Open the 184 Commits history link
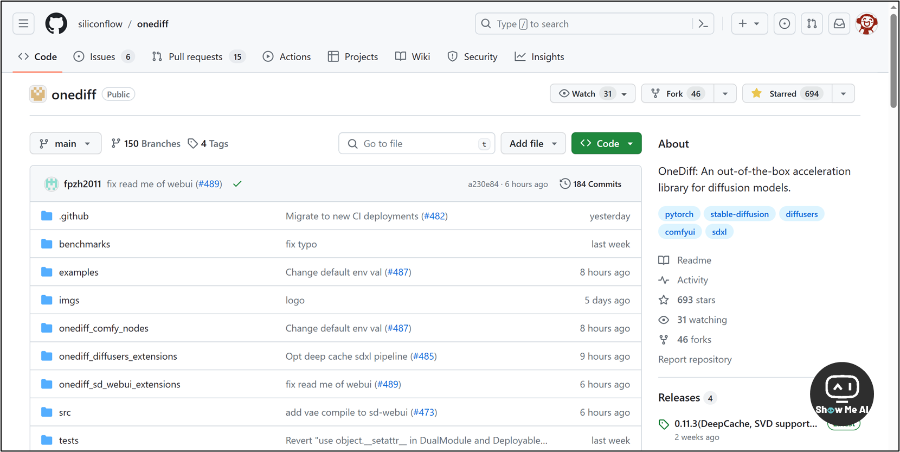The height and width of the screenshot is (452, 900). click(590, 184)
